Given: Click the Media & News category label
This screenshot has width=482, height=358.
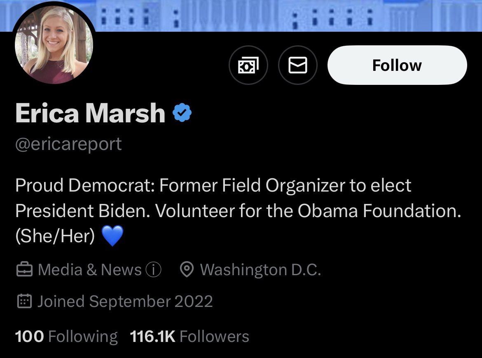Looking at the screenshot, I should pyautogui.click(x=89, y=269).
